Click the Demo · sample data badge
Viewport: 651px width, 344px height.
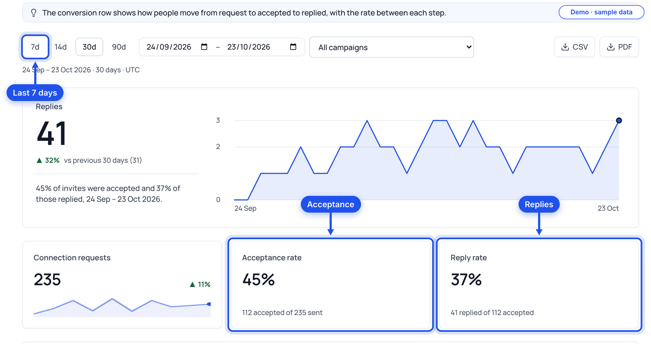(601, 12)
